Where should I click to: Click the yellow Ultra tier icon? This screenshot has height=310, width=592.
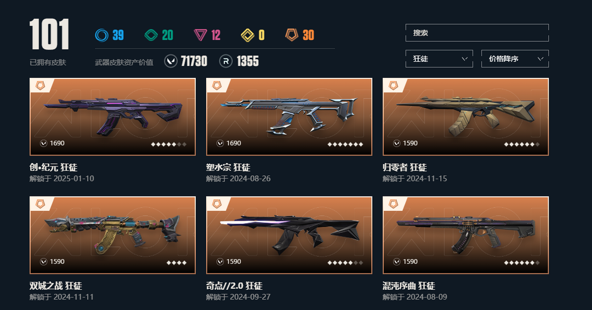click(248, 35)
